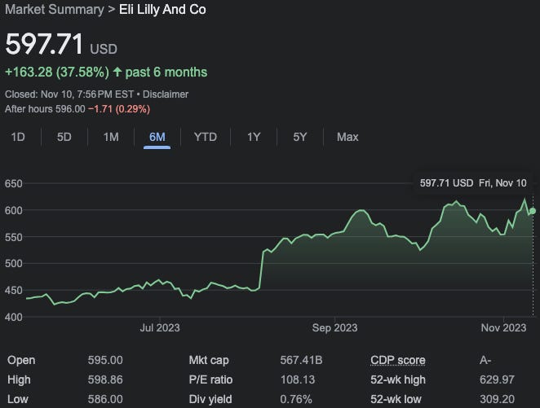Click the chart endpoint dot for Nov 10
Screen dimensions: 540x408
[x=533, y=211]
